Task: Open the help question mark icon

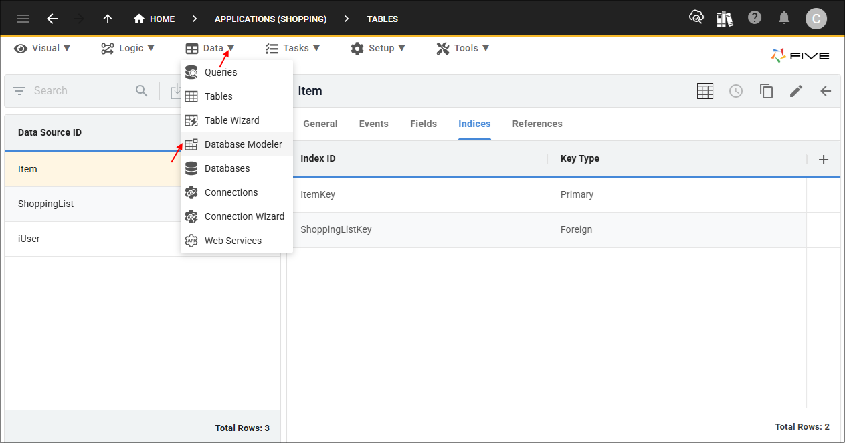Action: coord(755,18)
